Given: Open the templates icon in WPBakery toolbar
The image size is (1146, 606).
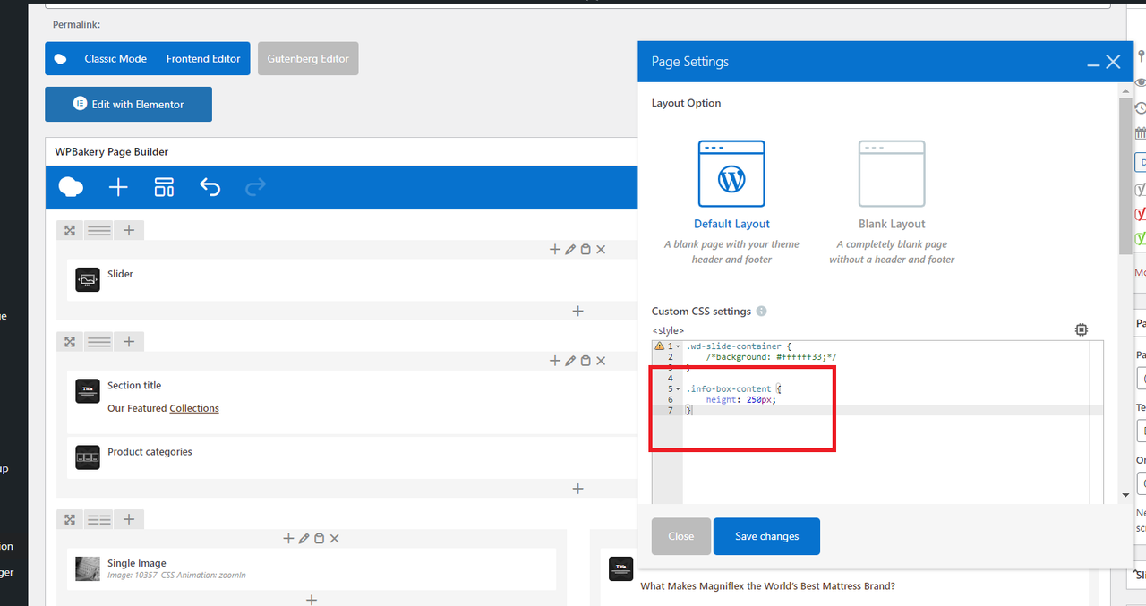Looking at the screenshot, I should 164,187.
